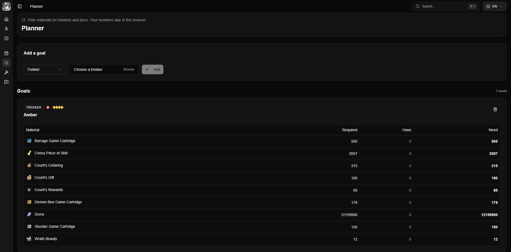Delete the Amber goal with trash icon
Image resolution: width=511 pixels, height=252 pixels.
tap(495, 109)
